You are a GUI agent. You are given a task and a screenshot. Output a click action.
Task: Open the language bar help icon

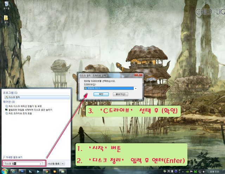click(176, 171)
